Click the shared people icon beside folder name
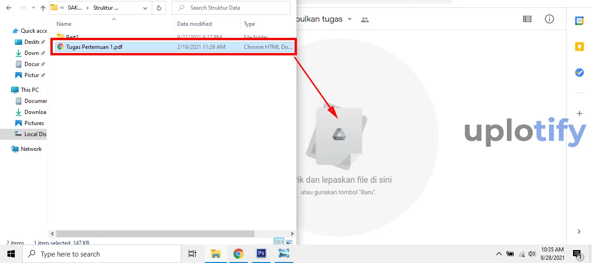 coord(365,19)
